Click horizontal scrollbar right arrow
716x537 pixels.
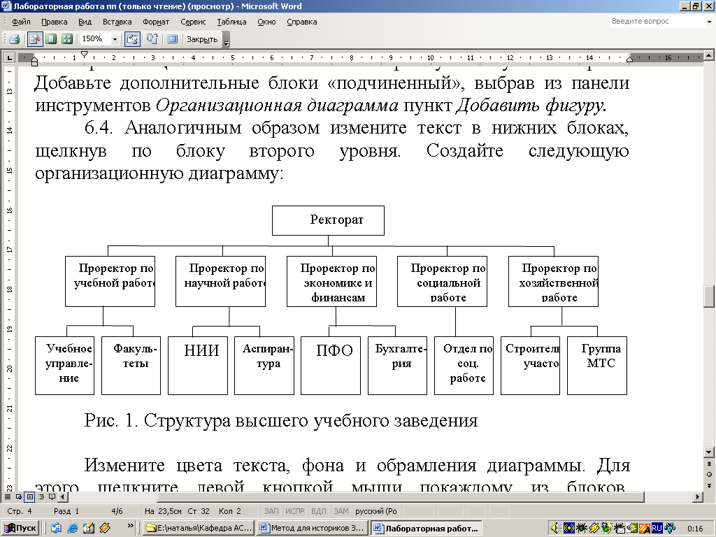pos(697,496)
